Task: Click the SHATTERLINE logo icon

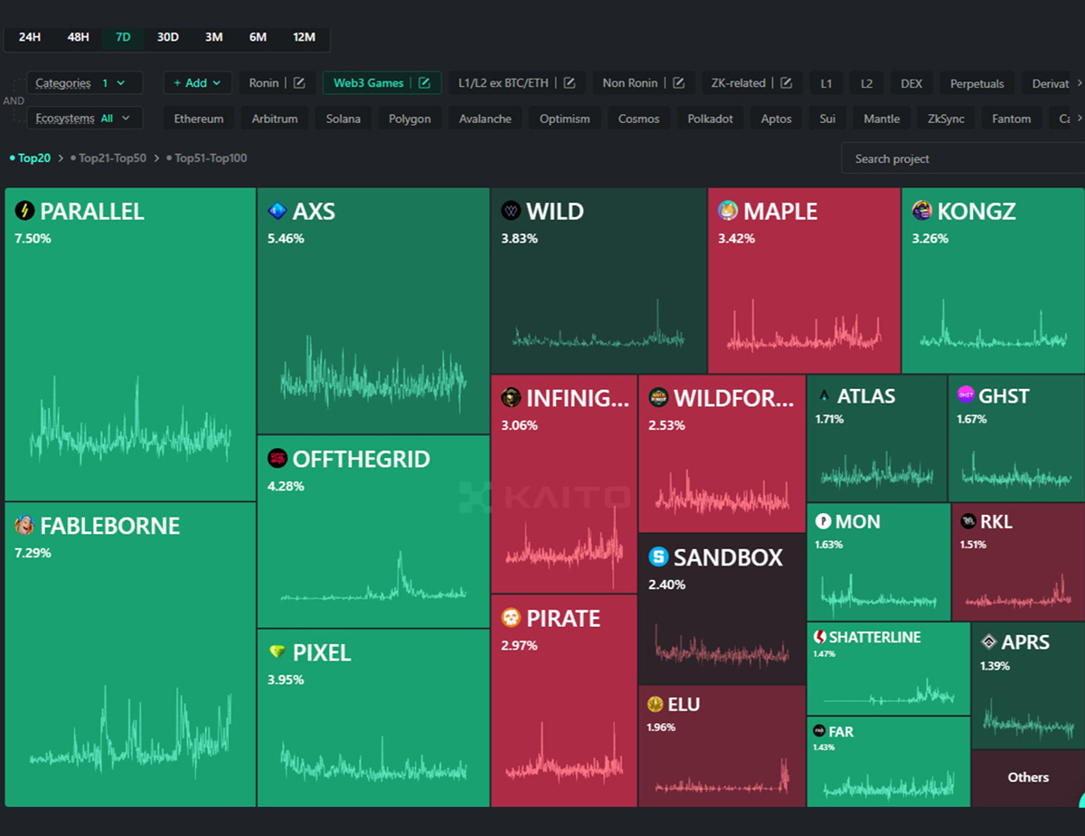Action: coord(820,637)
